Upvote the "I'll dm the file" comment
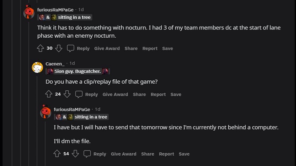This screenshot has height=166, width=296. point(57,154)
